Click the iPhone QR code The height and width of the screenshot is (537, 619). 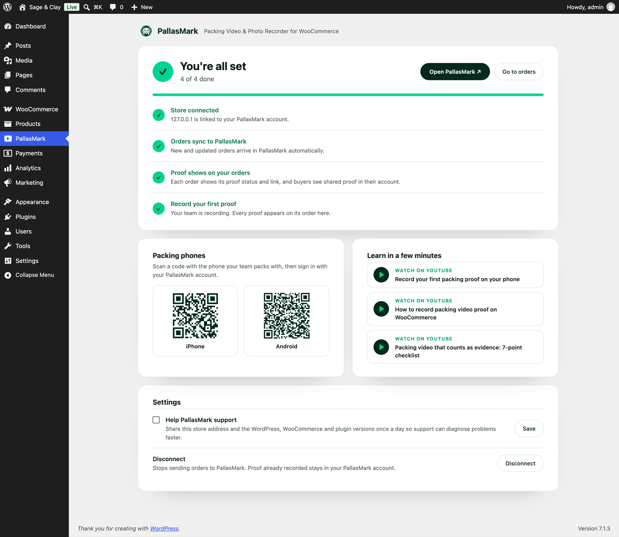(195, 315)
